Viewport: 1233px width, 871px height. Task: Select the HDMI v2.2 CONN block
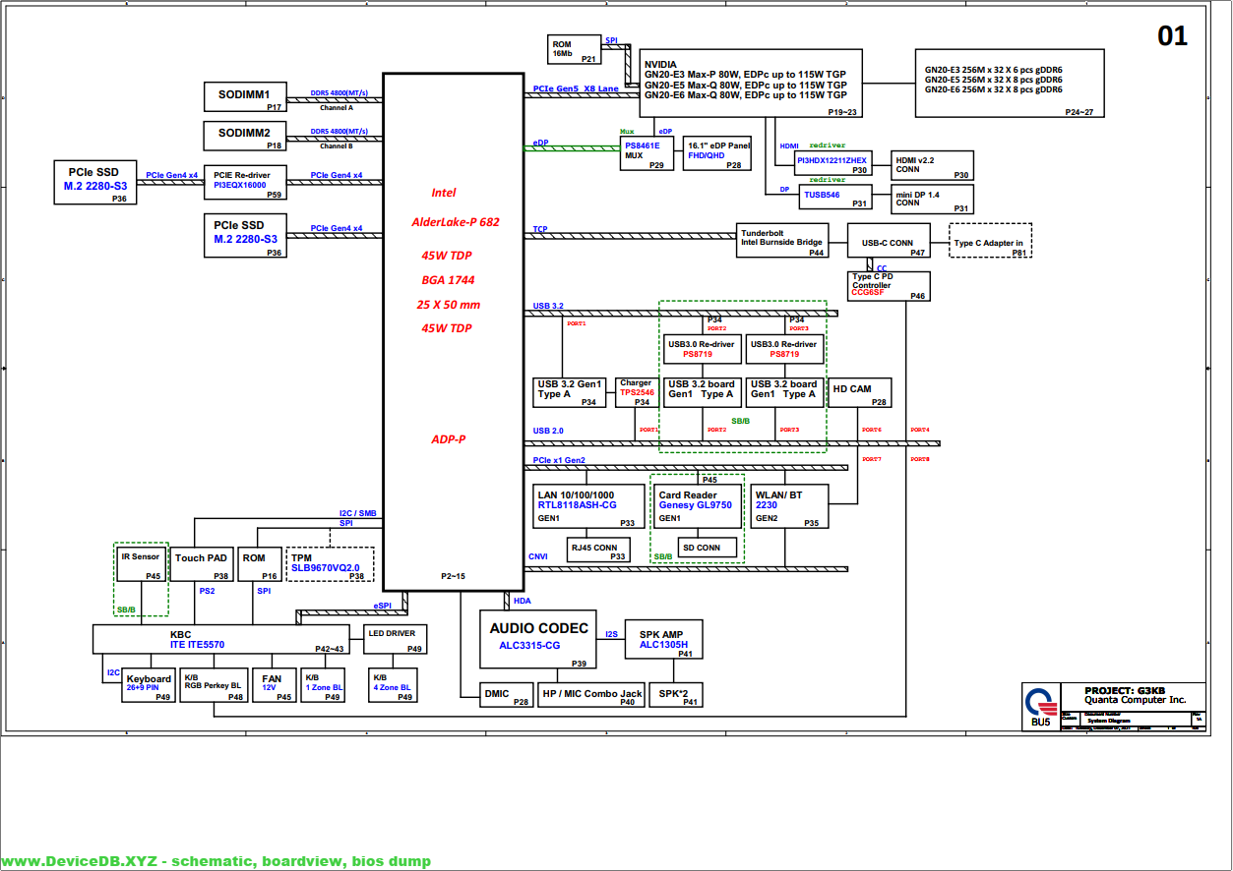coord(932,165)
